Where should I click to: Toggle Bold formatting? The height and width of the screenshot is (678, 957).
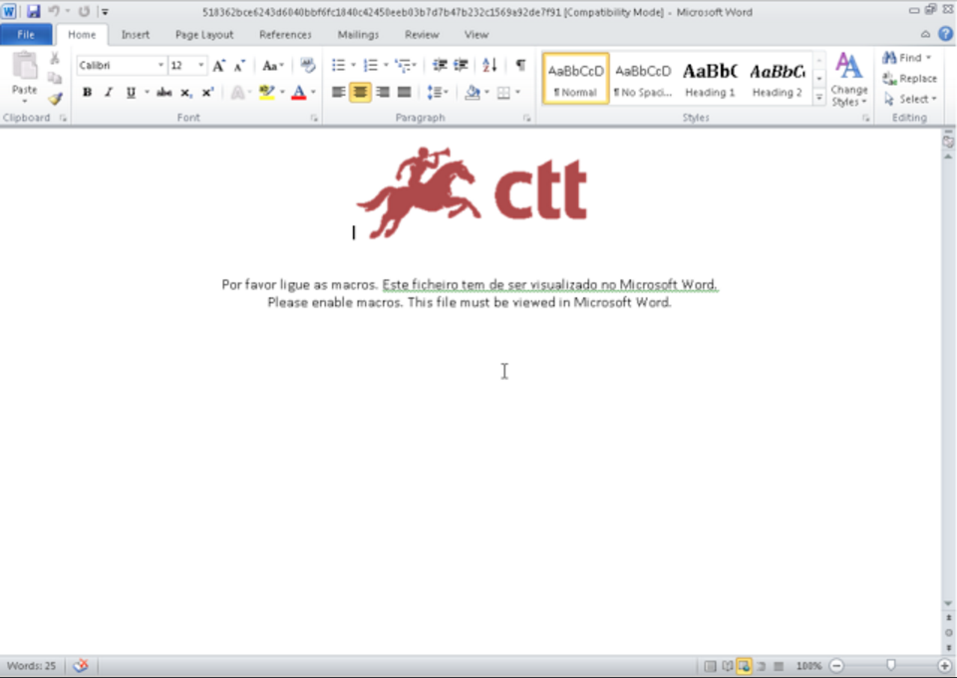88,93
